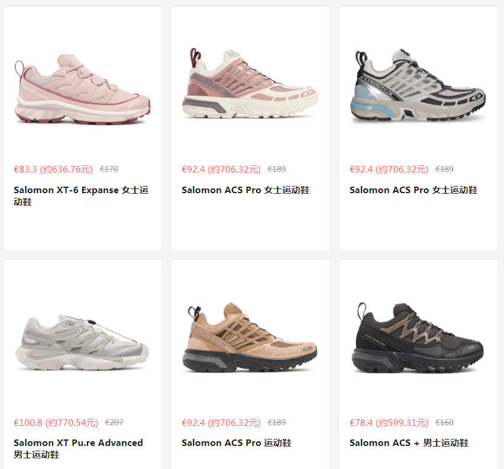Click the crossed-out €207 original price

[x=114, y=422]
